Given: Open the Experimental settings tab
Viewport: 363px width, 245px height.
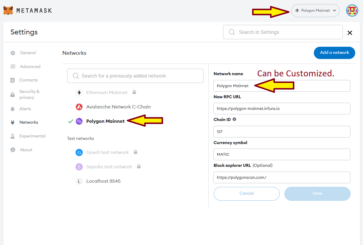Looking at the screenshot, I should point(32,136).
